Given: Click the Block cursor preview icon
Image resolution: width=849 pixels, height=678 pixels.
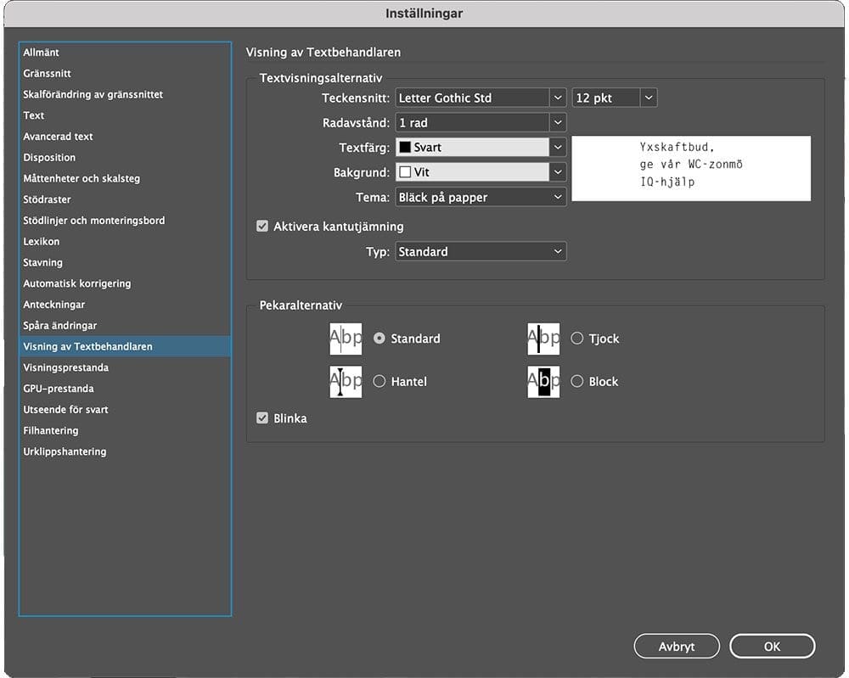Looking at the screenshot, I should click(x=543, y=382).
